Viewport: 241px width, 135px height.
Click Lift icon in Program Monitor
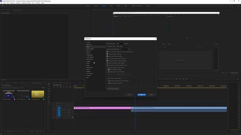[x=177, y=79]
